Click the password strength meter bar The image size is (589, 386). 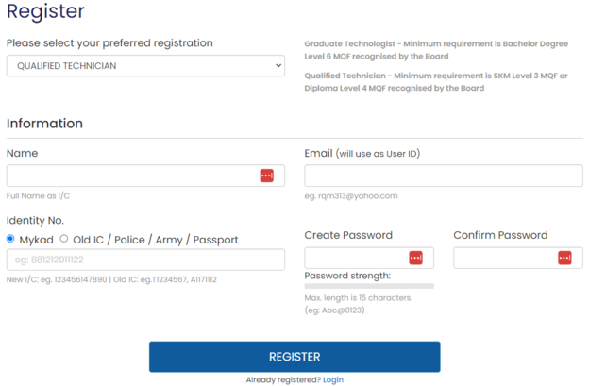pos(369,285)
